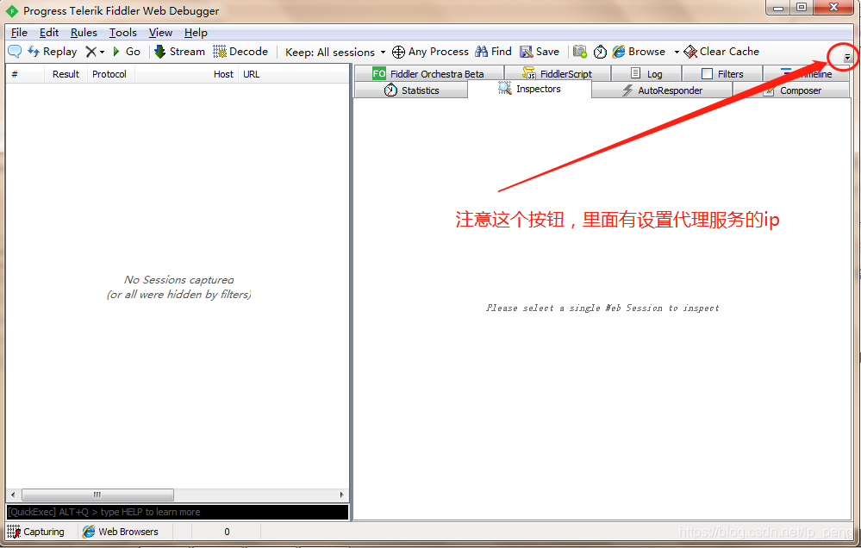861x548 pixels.
Task: Open Find sessions binoculars tool
Action: coord(493,52)
